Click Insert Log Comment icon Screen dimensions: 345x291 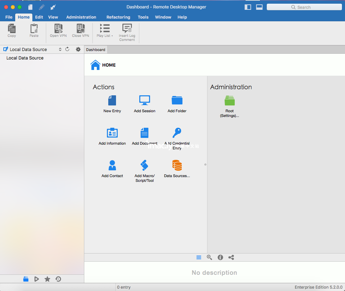(127, 29)
